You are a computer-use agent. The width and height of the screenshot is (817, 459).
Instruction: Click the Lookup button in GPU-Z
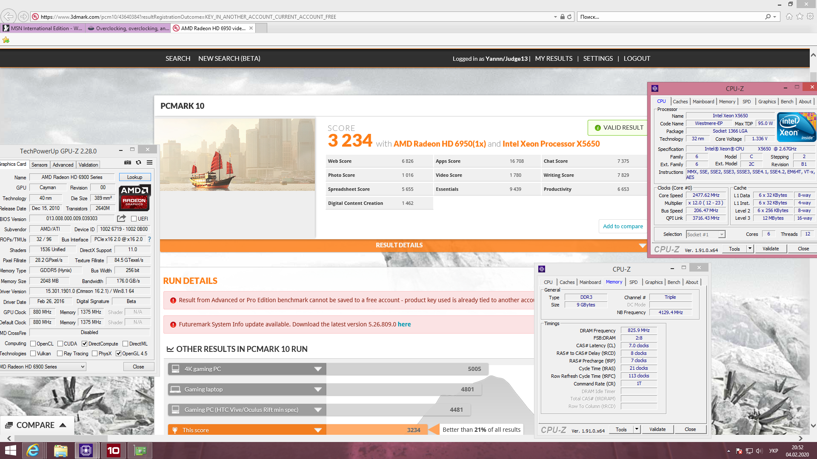click(134, 177)
